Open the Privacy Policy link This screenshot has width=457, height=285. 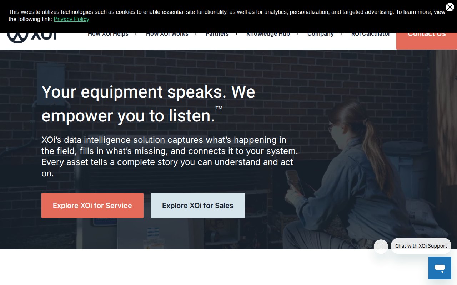point(71,19)
